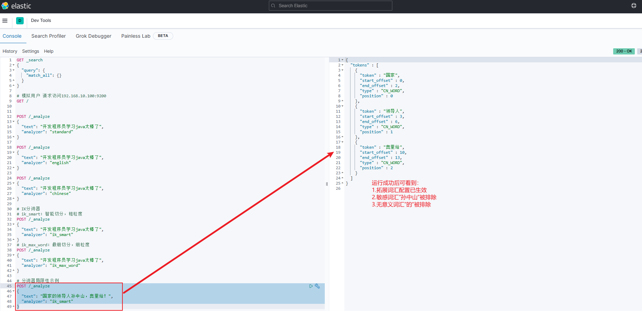Click '"analyzer": "standard"' line
Viewport: 642px width, 311px height.
tap(47, 132)
